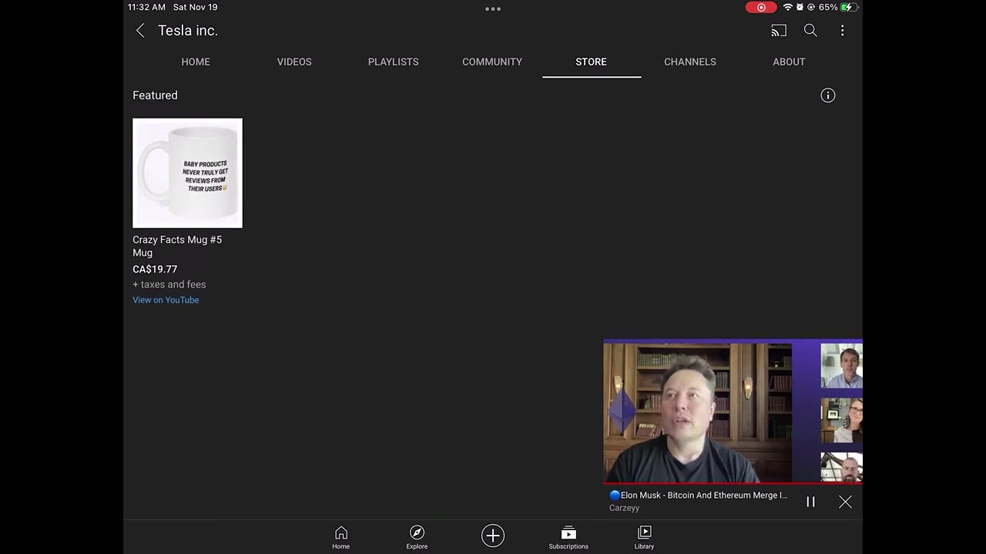
Task: Switch to the CHANNELS tab
Action: click(690, 62)
